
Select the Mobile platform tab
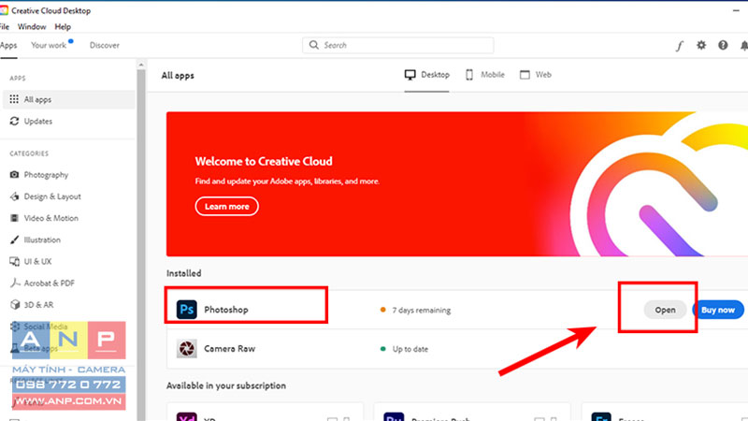coord(485,75)
